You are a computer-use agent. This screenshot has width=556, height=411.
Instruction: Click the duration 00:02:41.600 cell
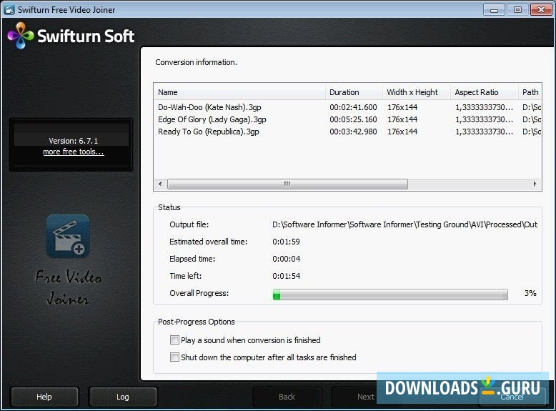353,107
